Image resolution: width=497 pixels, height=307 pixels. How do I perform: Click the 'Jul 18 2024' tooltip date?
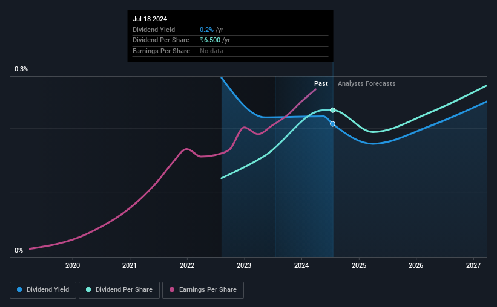click(150, 19)
